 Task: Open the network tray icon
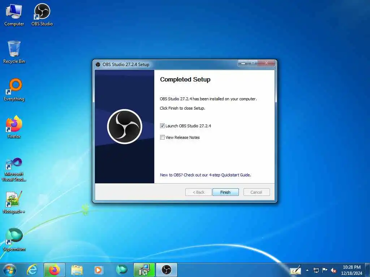[316, 270]
